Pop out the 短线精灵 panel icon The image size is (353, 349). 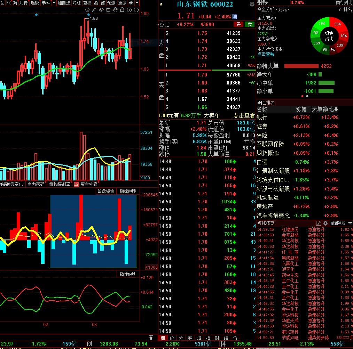(x=318, y=223)
